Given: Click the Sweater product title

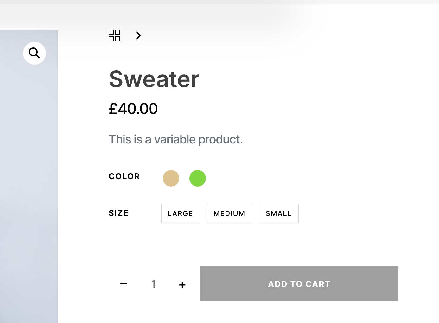Looking at the screenshot, I should click(x=154, y=79).
